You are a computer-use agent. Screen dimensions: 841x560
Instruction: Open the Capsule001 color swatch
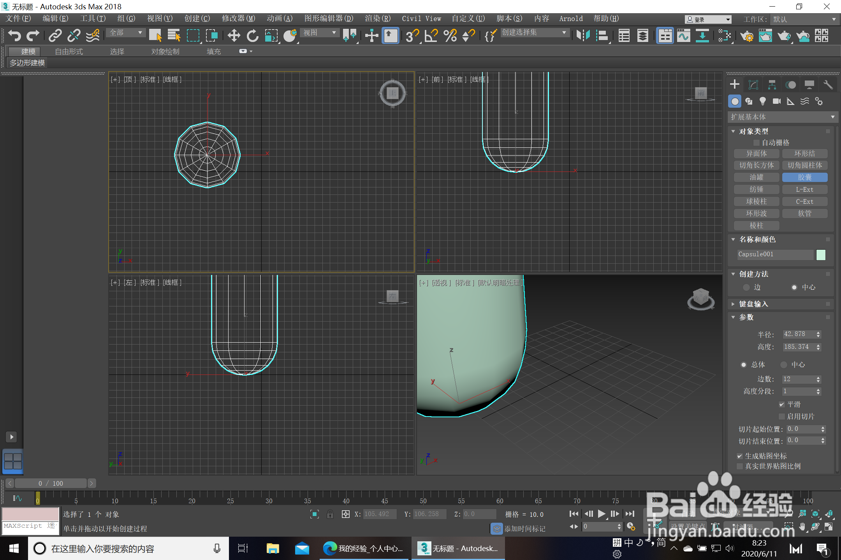pos(821,254)
